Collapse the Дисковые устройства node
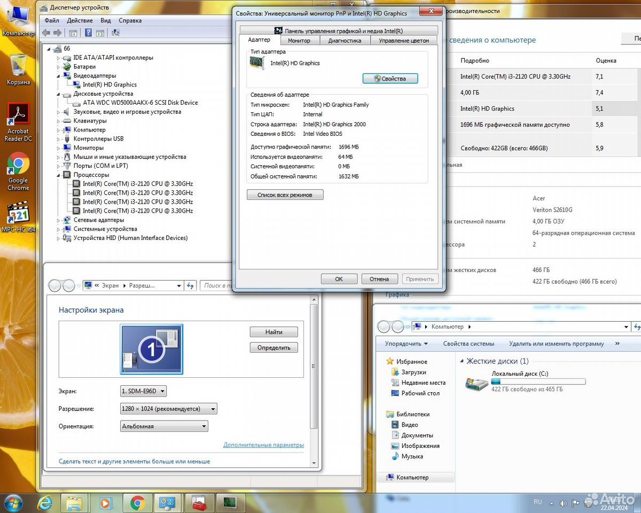 59,94
